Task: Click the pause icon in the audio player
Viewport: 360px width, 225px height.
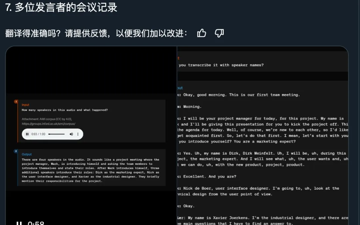Action: click(x=27, y=134)
